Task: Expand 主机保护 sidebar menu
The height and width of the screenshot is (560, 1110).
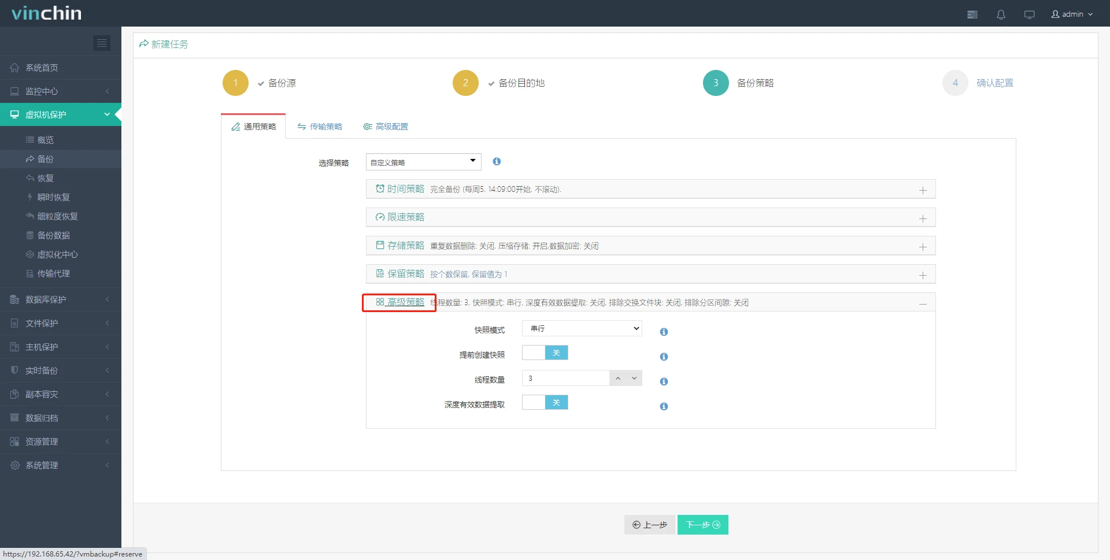Action: pos(61,347)
